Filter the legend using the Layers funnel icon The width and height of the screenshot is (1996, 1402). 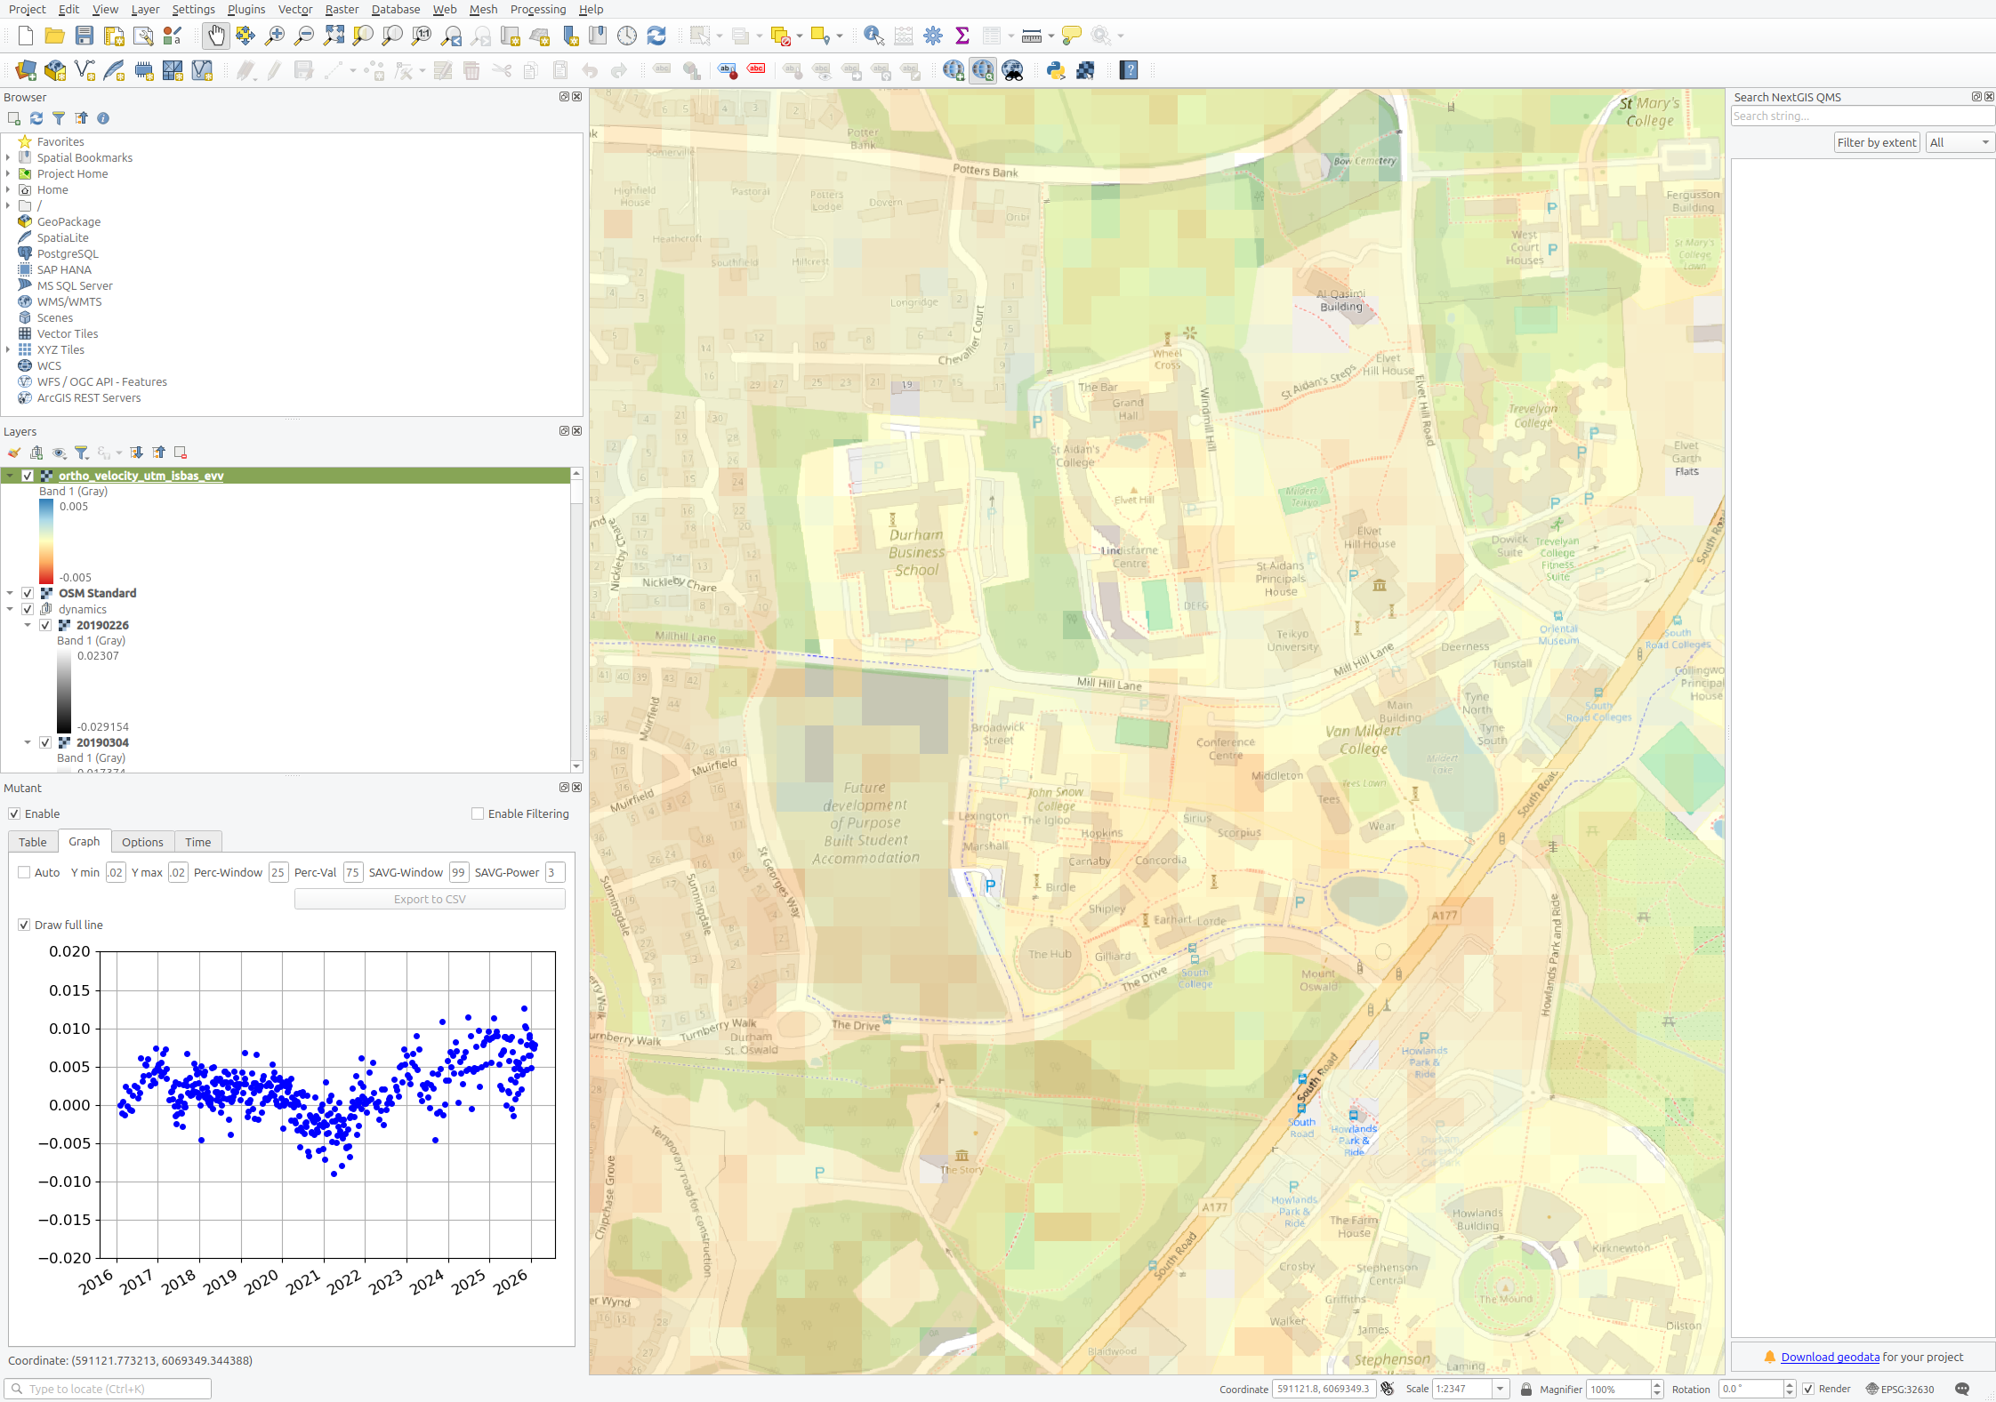[81, 453]
